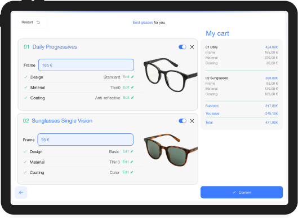Click the Total 471,90€ value
This screenshot has width=298, height=218.
point(272,123)
